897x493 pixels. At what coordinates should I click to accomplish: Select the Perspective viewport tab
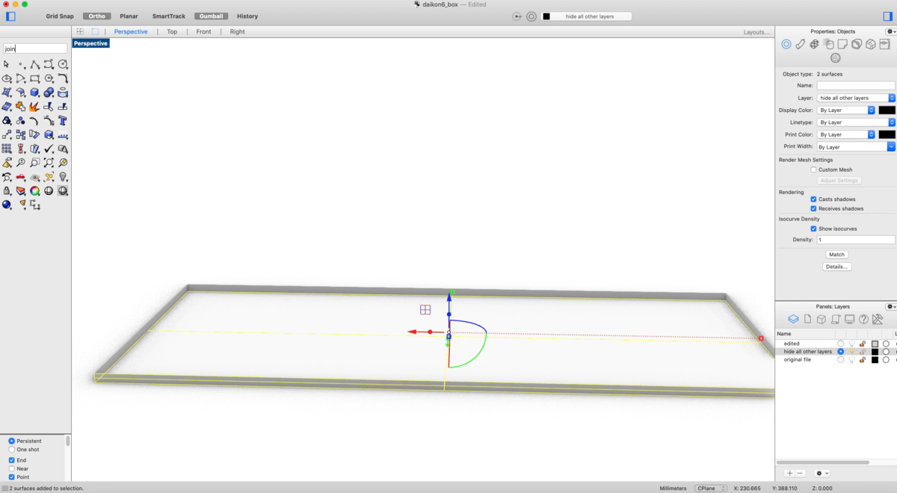[x=131, y=31]
